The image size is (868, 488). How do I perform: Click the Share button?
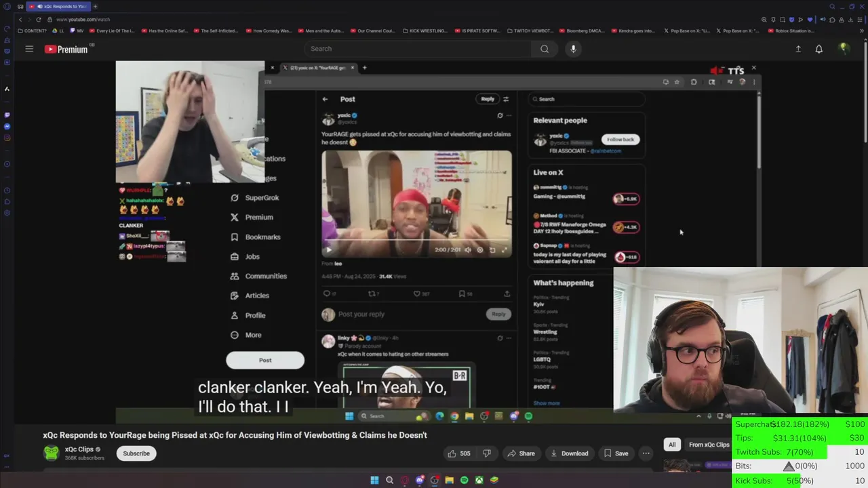click(521, 453)
